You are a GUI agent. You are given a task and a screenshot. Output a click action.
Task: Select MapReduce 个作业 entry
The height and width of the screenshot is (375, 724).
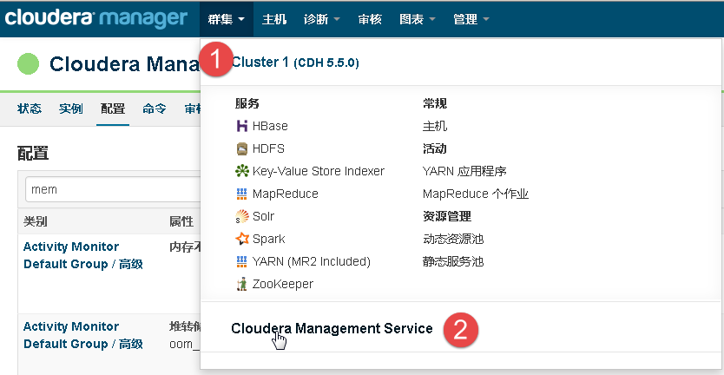(476, 194)
